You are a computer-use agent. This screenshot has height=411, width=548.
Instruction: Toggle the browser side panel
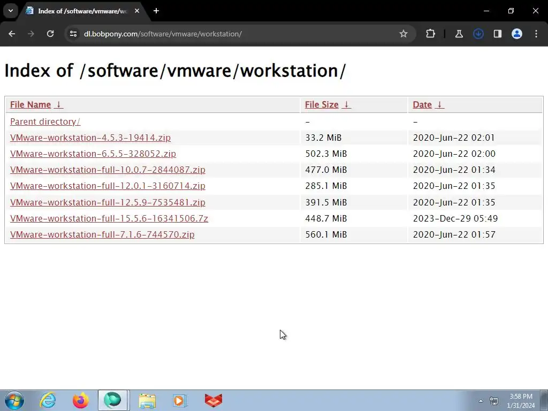pos(497,34)
